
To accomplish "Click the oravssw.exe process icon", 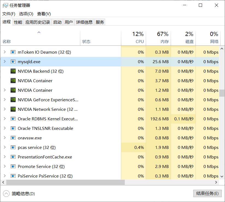I will click(x=13, y=138).
